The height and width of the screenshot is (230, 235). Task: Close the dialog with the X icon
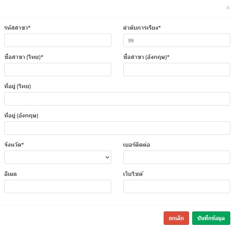[x=227, y=8]
